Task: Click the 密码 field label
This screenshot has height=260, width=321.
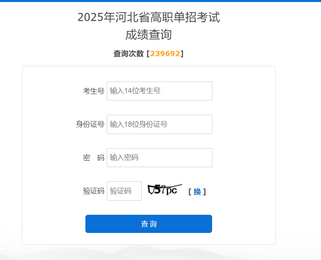Action: click(x=94, y=158)
